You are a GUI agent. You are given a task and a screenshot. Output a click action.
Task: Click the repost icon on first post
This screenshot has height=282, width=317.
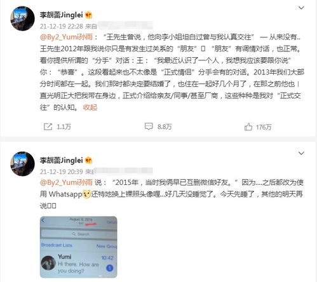[x=48, y=126]
